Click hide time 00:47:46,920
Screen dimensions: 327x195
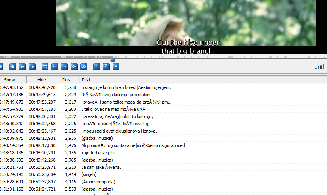pos(42,87)
